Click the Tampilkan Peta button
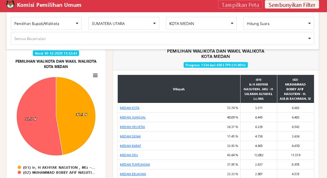The width and height of the screenshot is (327, 178). [x=240, y=5]
